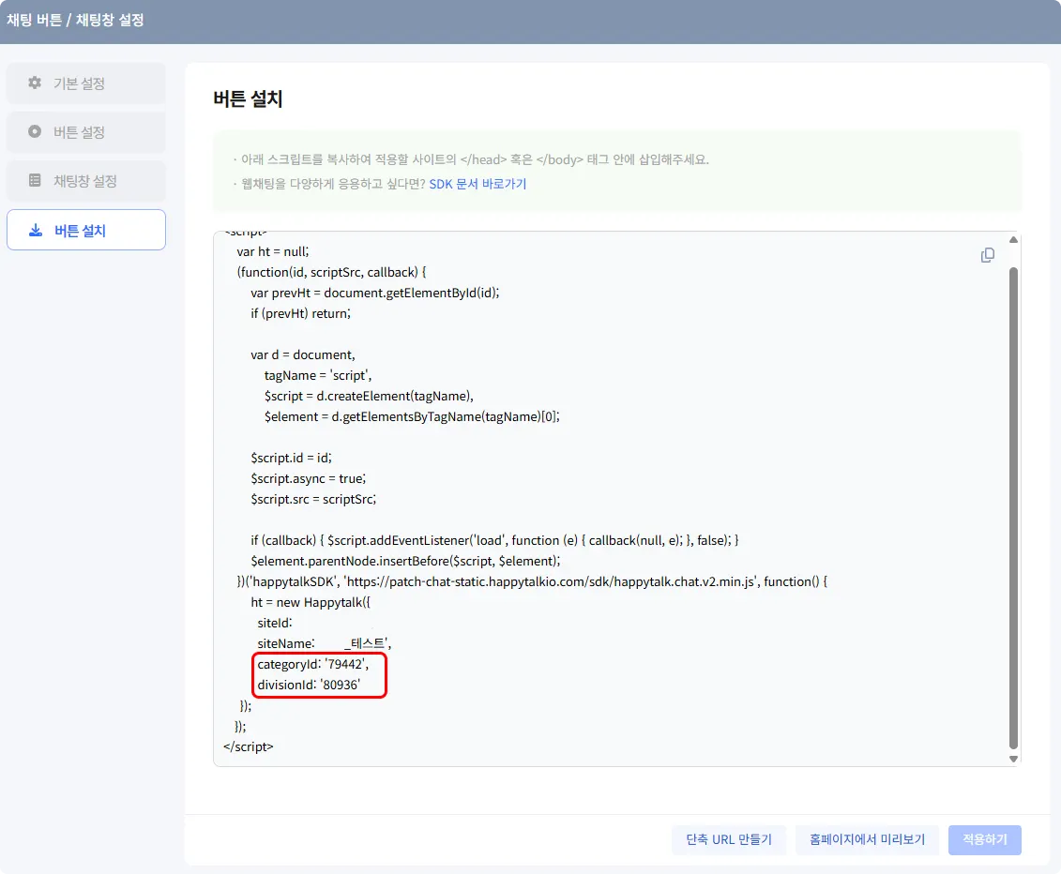Click the "var prevHt = document.getElementById(id);" line

[x=375, y=293]
